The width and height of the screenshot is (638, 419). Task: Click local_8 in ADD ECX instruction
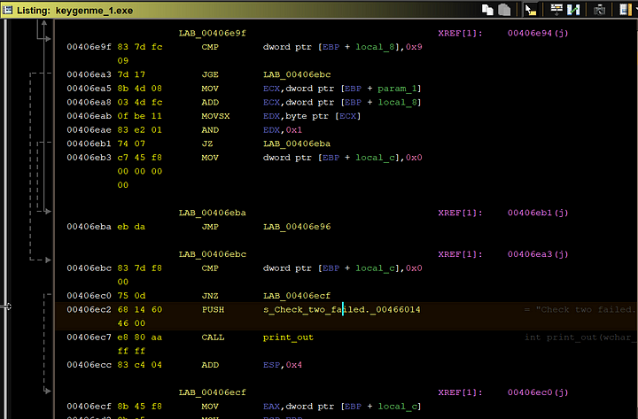[398, 103]
